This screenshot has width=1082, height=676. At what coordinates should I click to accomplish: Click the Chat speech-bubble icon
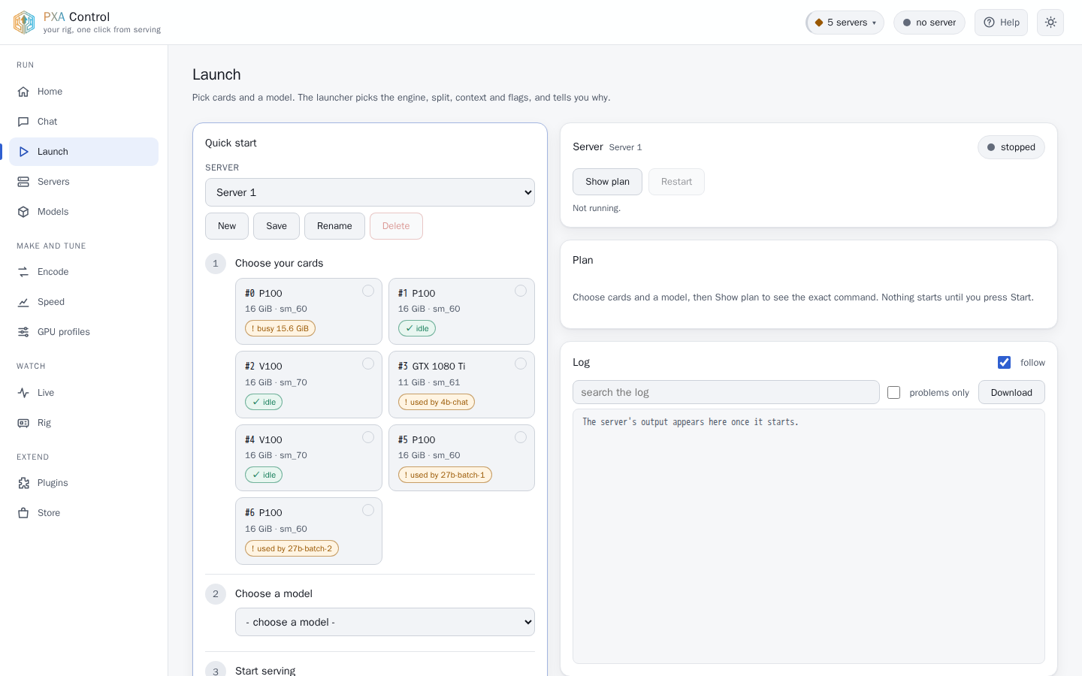coord(23,122)
